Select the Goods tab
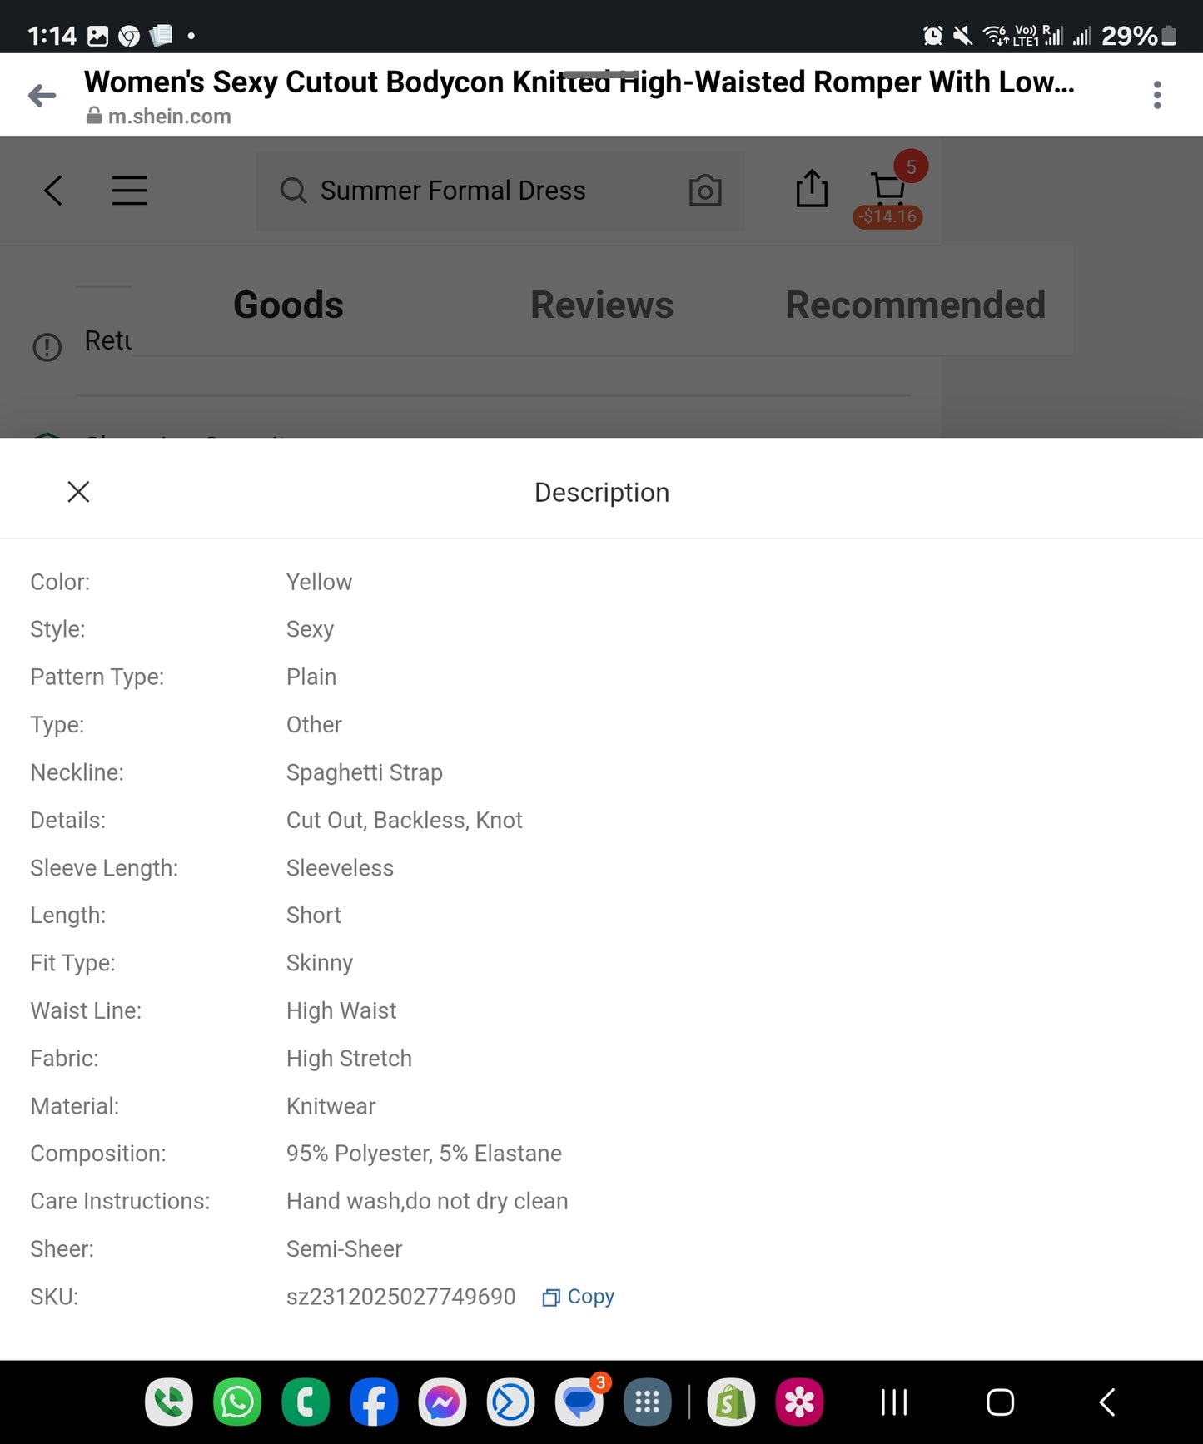 [288, 305]
